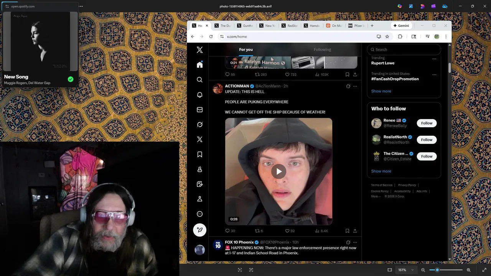Bookmark this page with star icon
The width and height of the screenshot is (491, 276).
coord(387,36)
